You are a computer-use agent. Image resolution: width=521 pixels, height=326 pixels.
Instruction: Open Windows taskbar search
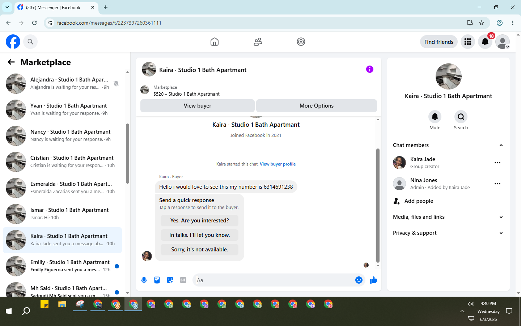tap(26, 311)
